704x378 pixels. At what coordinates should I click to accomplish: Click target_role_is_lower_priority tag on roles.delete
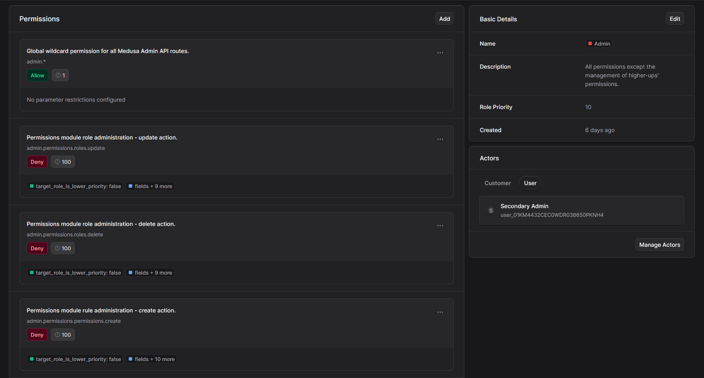75,272
